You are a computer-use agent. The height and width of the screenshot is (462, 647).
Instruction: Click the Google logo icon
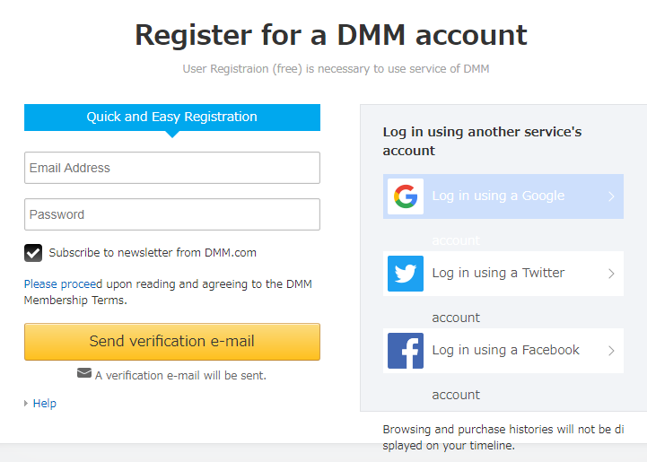tap(406, 196)
